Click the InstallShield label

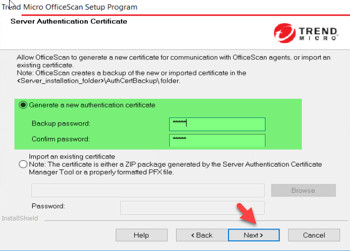coord(20,218)
